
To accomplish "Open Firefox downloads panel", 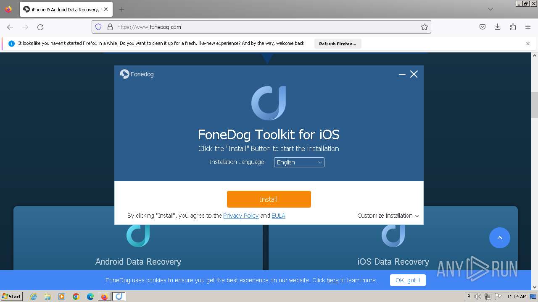I will (498, 27).
